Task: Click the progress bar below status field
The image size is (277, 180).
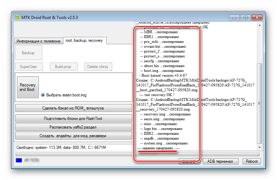Action: click(x=137, y=154)
